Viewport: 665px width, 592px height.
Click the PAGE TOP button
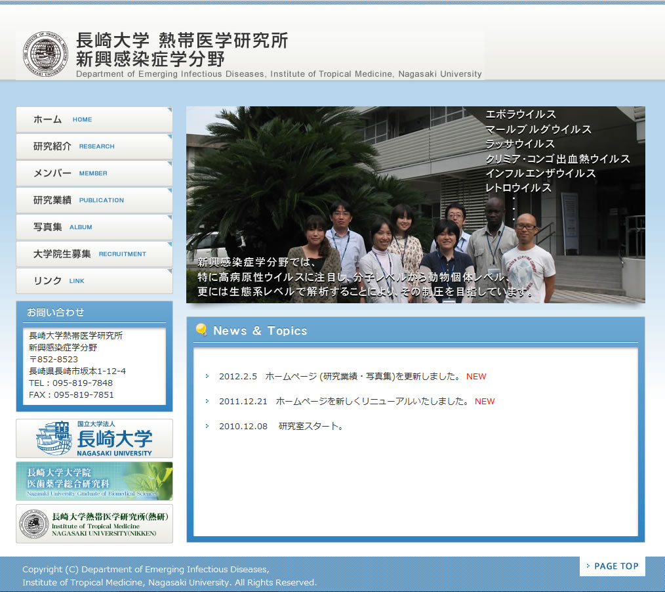click(x=612, y=566)
